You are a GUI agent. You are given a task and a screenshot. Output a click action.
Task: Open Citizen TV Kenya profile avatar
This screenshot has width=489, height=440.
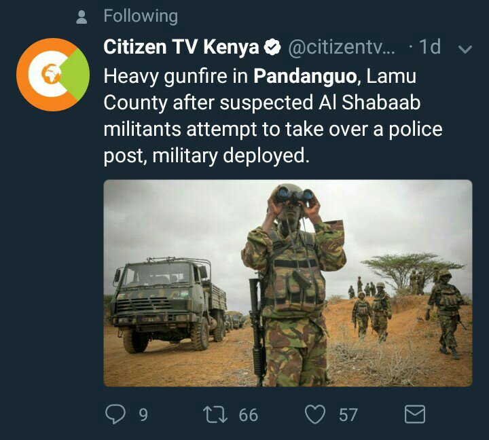pyautogui.click(x=53, y=75)
